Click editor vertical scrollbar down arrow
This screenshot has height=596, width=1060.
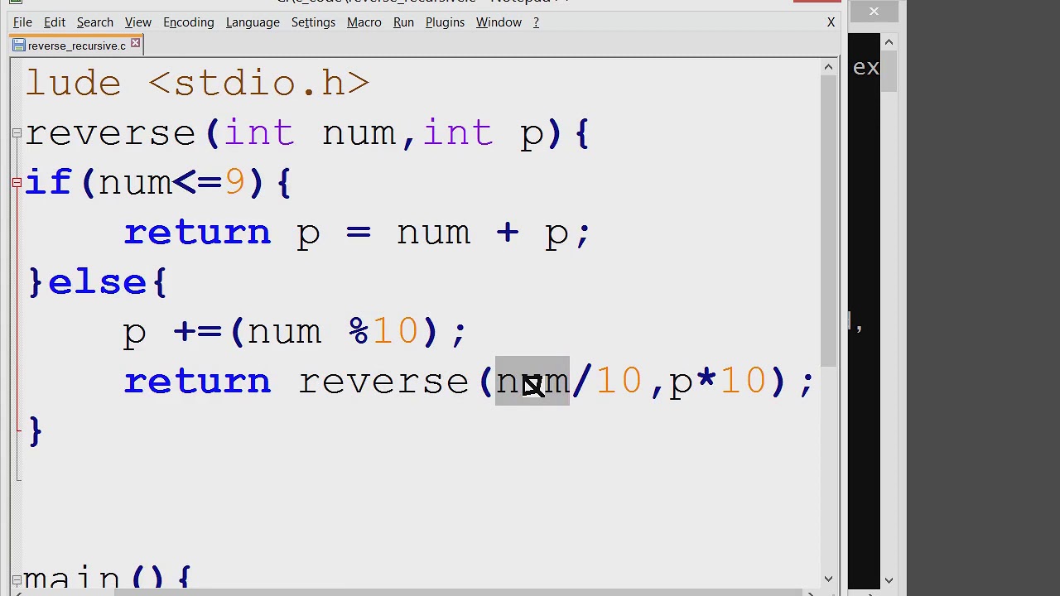click(x=828, y=579)
